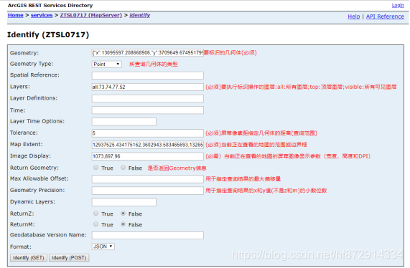The height and width of the screenshot is (268, 410).
Task: Click the Image Display input field
Action: (148, 156)
